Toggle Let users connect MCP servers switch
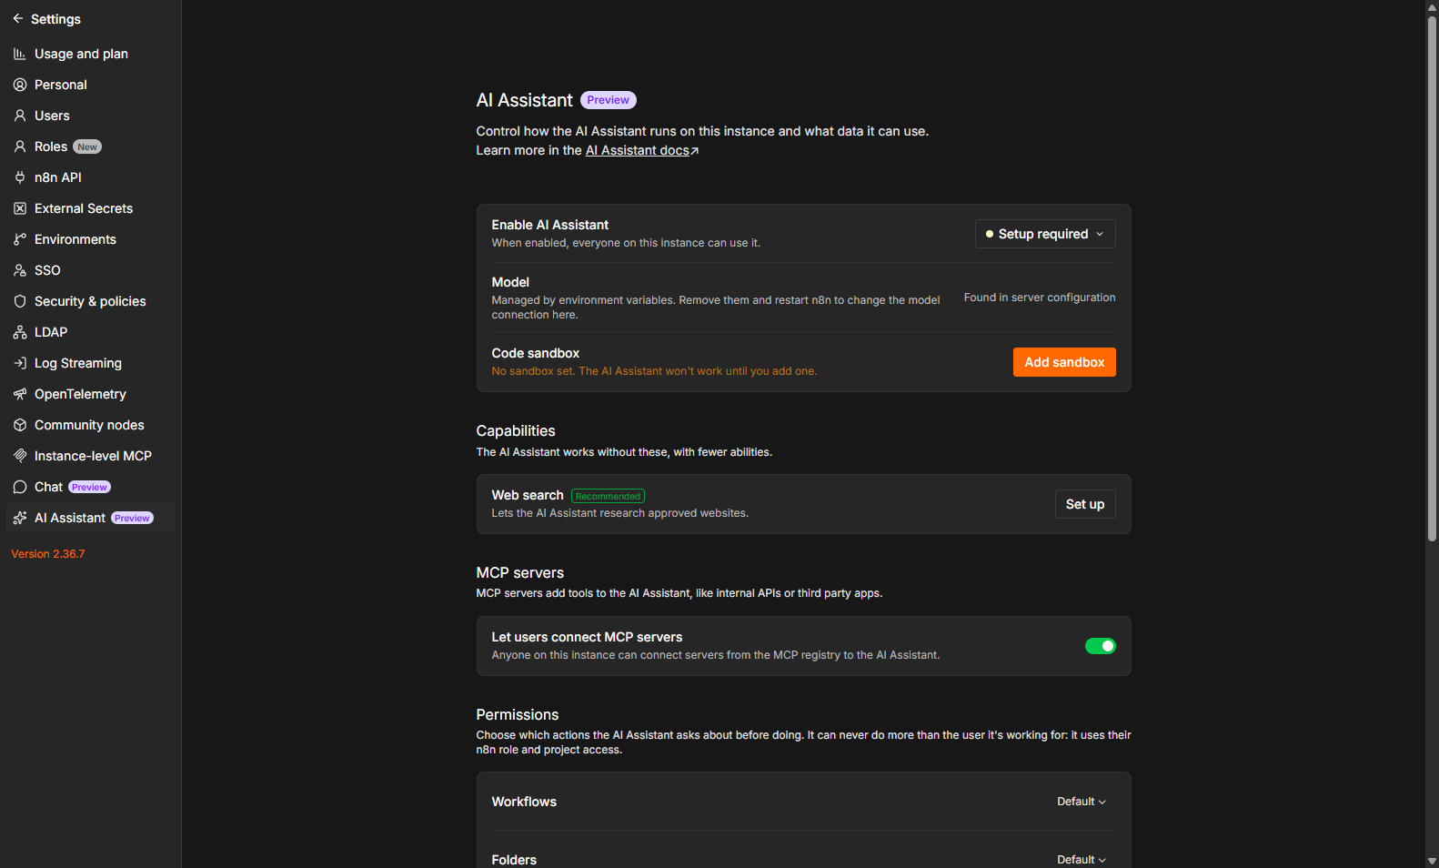The height and width of the screenshot is (868, 1439). point(1100,646)
